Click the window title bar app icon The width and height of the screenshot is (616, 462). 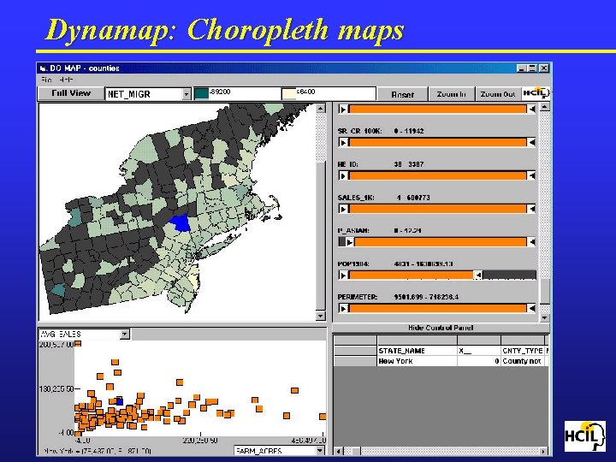point(44,68)
